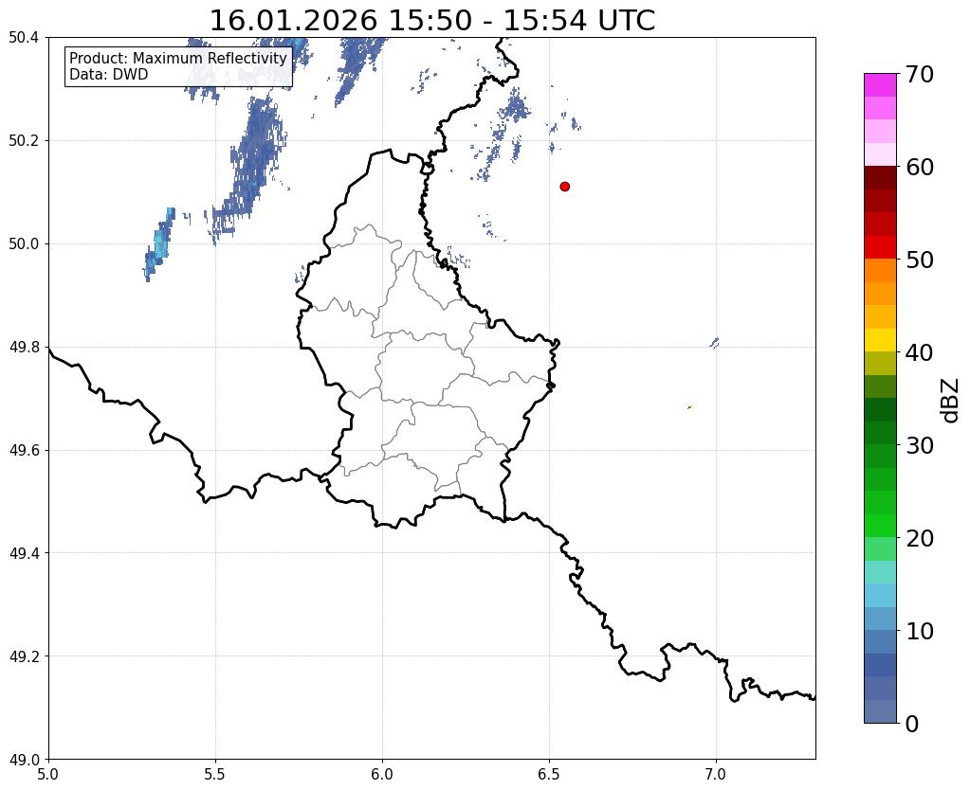Click colorbar tick label 70
Screen dimensions: 970x790
(x=920, y=74)
